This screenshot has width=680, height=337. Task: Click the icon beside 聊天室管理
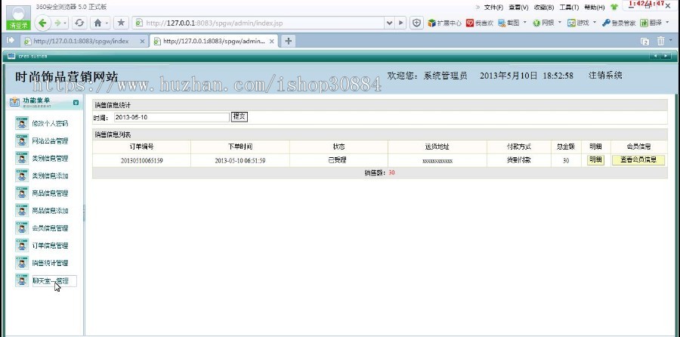coord(22,280)
